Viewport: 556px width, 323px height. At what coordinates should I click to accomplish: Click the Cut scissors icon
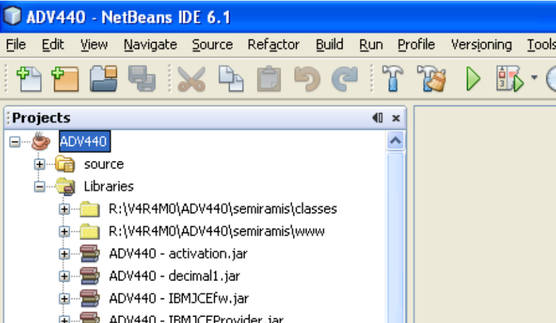pos(192,79)
